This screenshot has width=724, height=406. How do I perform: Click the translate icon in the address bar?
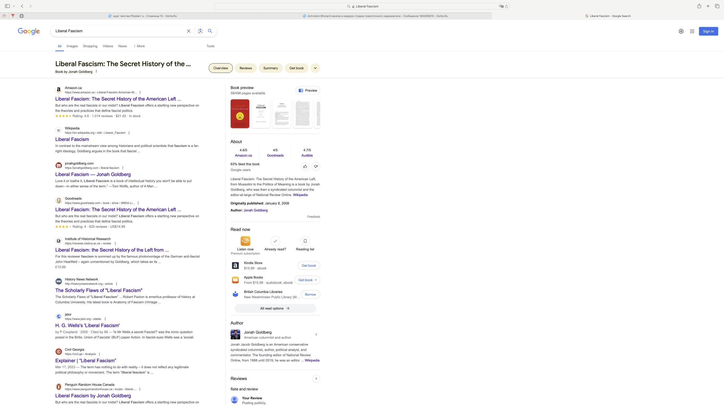501,6
